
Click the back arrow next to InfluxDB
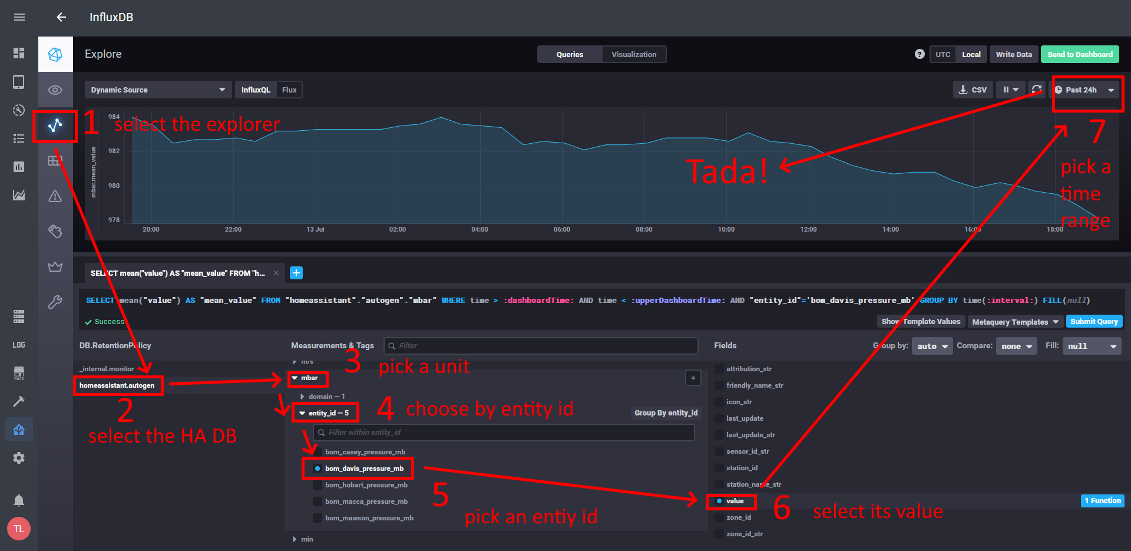point(61,17)
